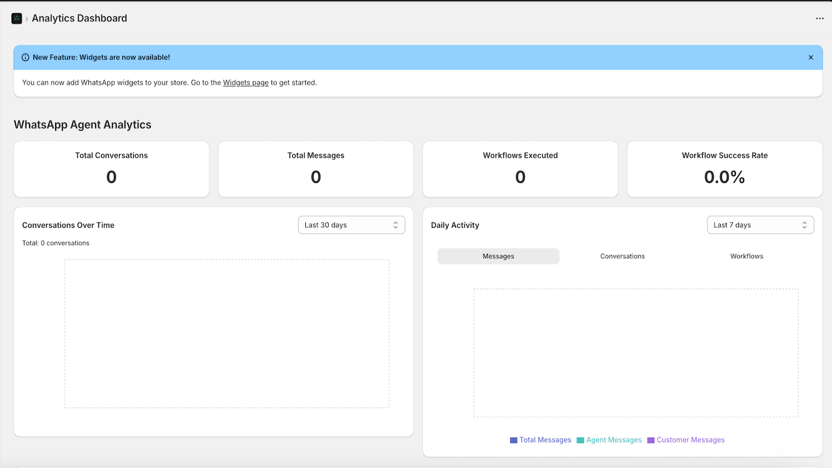Screen dimensions: 832x468
Task: Select the Total Conversations stat card
Action: click(x=111, y=169)
